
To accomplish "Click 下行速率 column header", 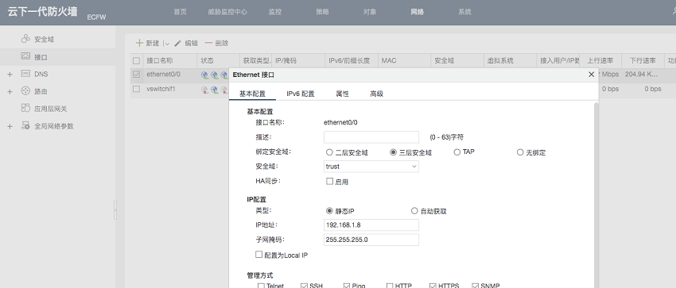I will (643, 60).
